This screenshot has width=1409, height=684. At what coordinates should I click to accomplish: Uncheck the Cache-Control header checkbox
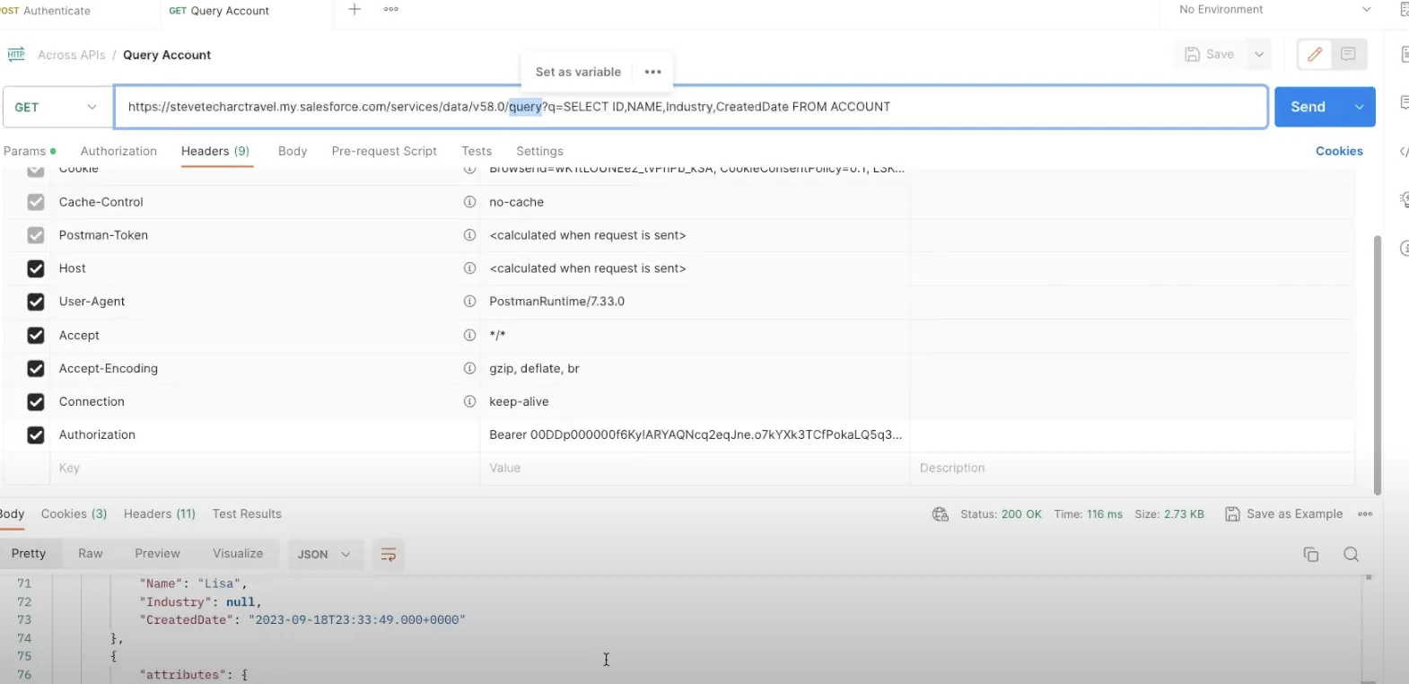pos(36,202)
